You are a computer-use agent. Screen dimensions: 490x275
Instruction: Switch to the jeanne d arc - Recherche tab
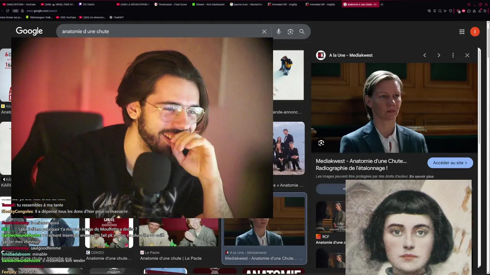247,5
